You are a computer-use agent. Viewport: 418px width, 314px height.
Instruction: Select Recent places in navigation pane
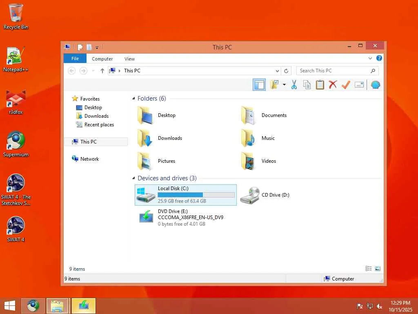pos(99,124)
